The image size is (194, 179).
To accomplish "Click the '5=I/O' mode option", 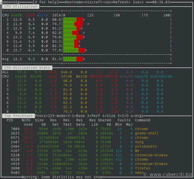I will (x=123, y=116).
